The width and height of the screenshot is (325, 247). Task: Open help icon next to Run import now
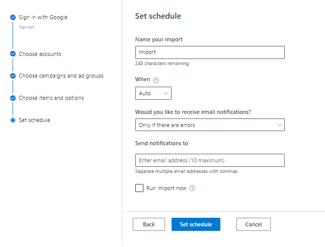(192, 189)
